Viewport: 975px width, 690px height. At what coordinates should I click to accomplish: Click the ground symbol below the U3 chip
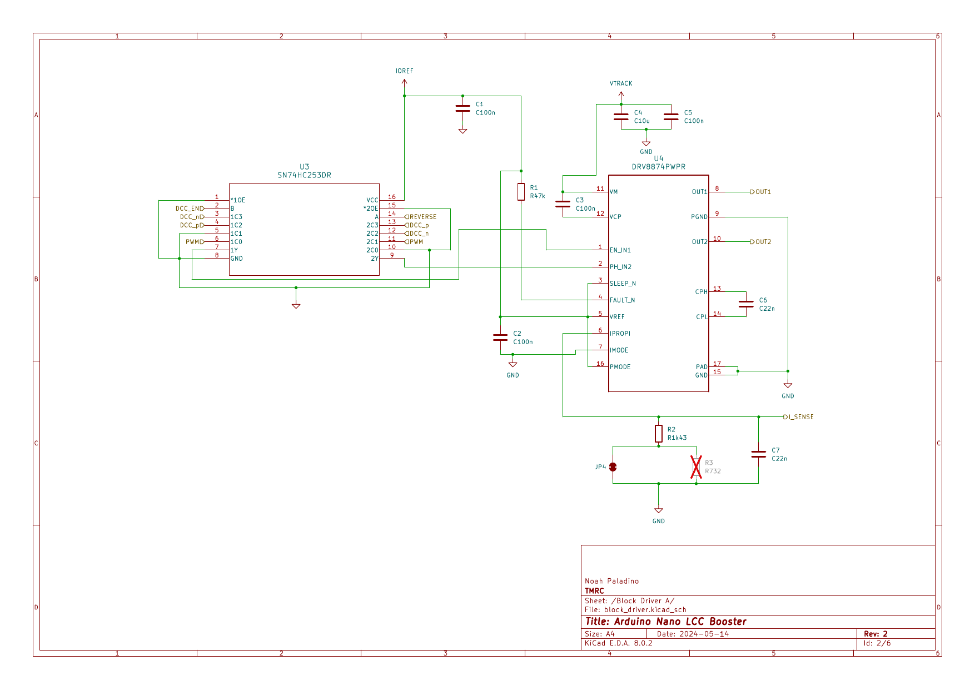(x=296, y=306)
